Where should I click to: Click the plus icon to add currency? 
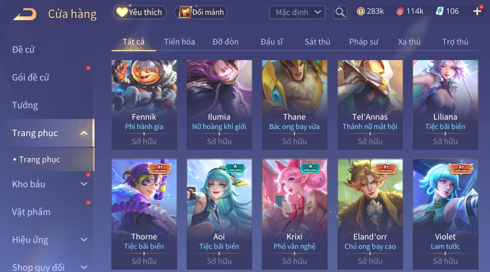477,11
